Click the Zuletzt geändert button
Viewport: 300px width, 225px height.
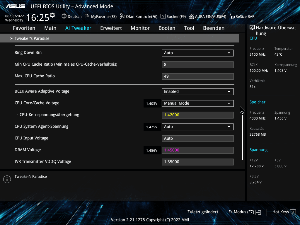coord(203,212)
